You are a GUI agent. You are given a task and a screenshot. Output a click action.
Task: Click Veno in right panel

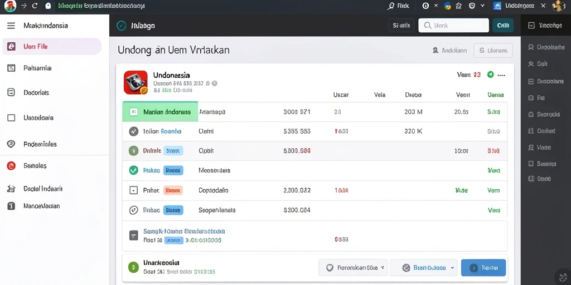[x=539, y=148]
